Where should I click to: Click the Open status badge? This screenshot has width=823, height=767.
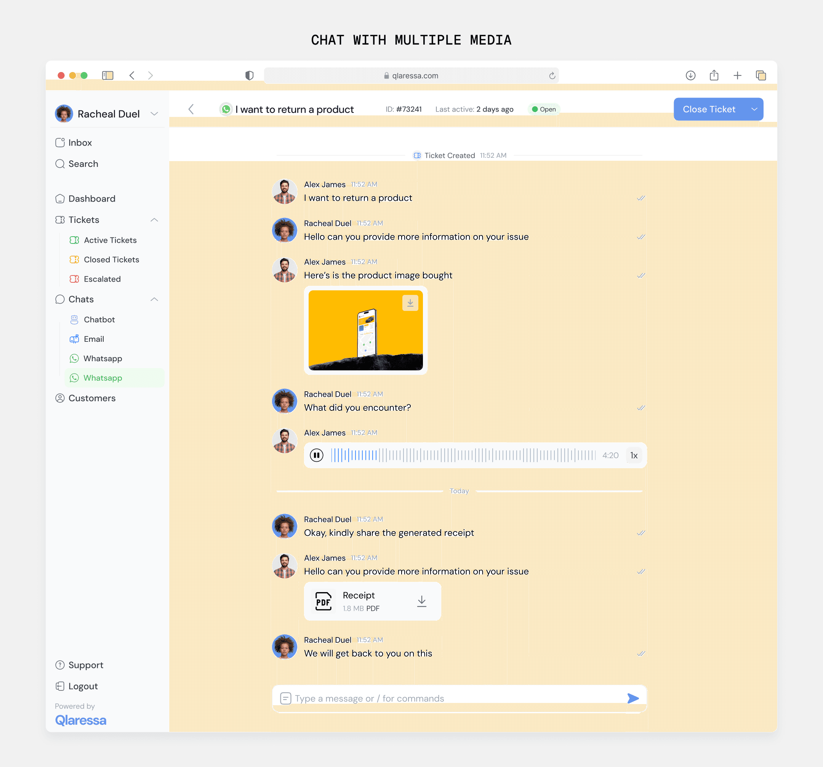544,109
